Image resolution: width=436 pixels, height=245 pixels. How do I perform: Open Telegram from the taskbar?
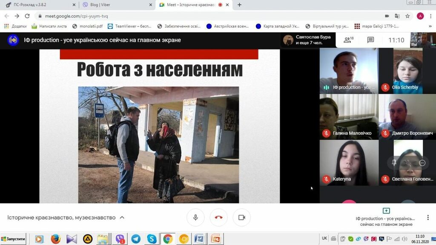pos(136,239)
